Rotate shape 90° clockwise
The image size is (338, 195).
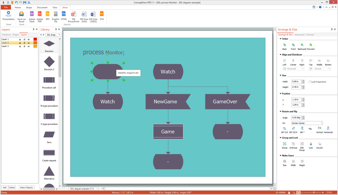pyautogui.click(x=284, y=129)
